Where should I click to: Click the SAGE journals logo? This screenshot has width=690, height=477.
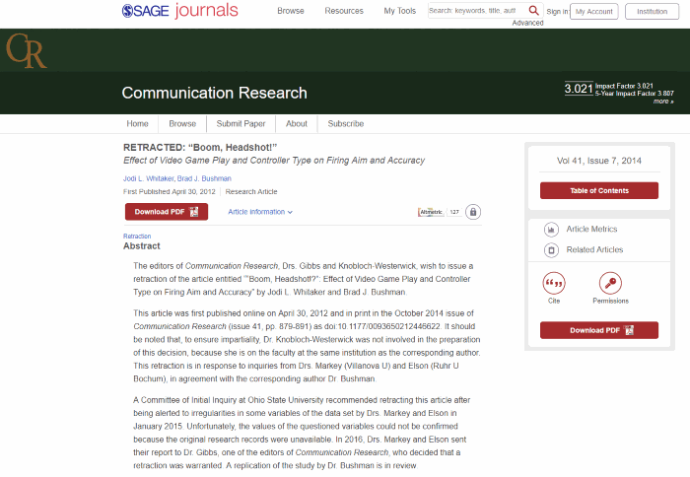(180, 11)
